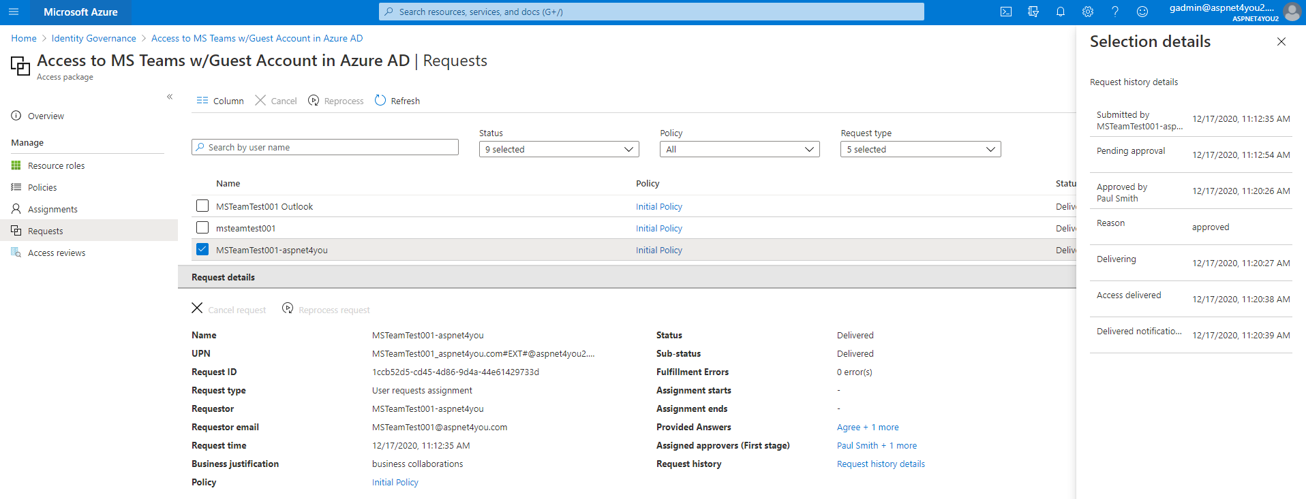Click the Pending approval history entry
The height and width of the screenshot is (499, 1306).
point(1191,155)
